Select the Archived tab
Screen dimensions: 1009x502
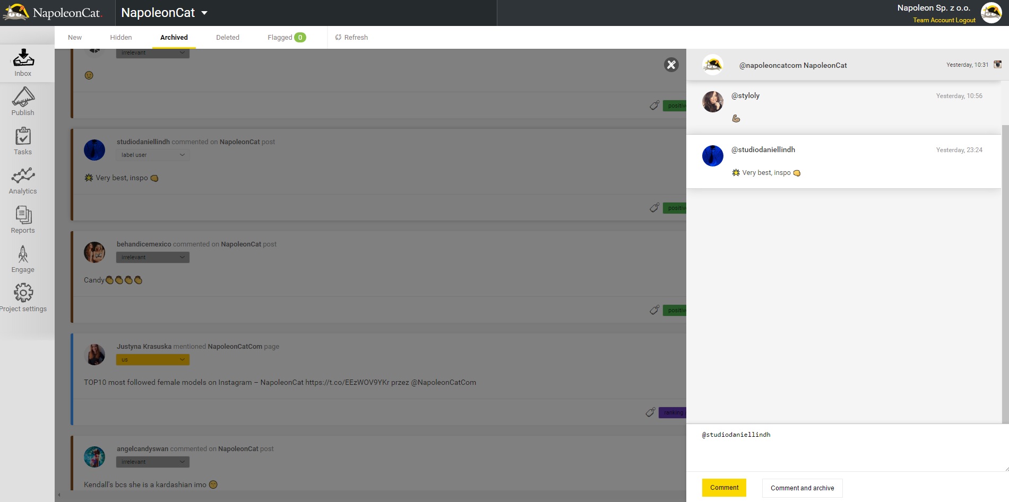[x=174, y=38]
